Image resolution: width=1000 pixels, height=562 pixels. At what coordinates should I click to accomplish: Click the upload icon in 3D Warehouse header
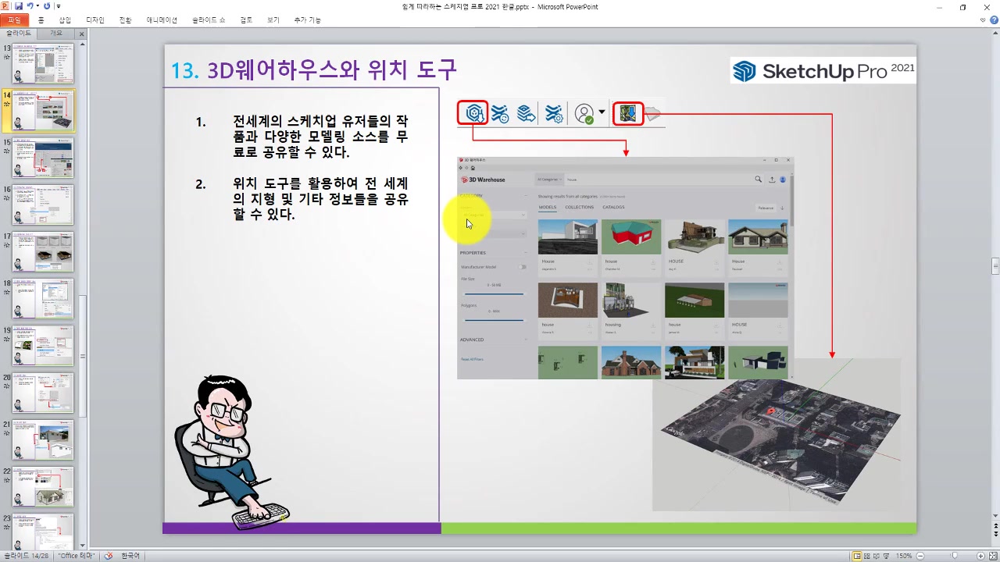pos(773,180)
